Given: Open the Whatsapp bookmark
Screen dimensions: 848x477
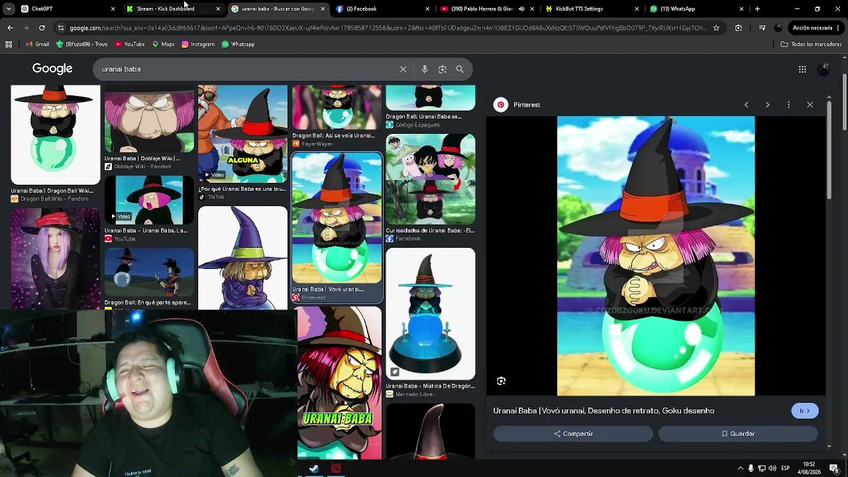Looking at the screenshot, I should point(238,44).
